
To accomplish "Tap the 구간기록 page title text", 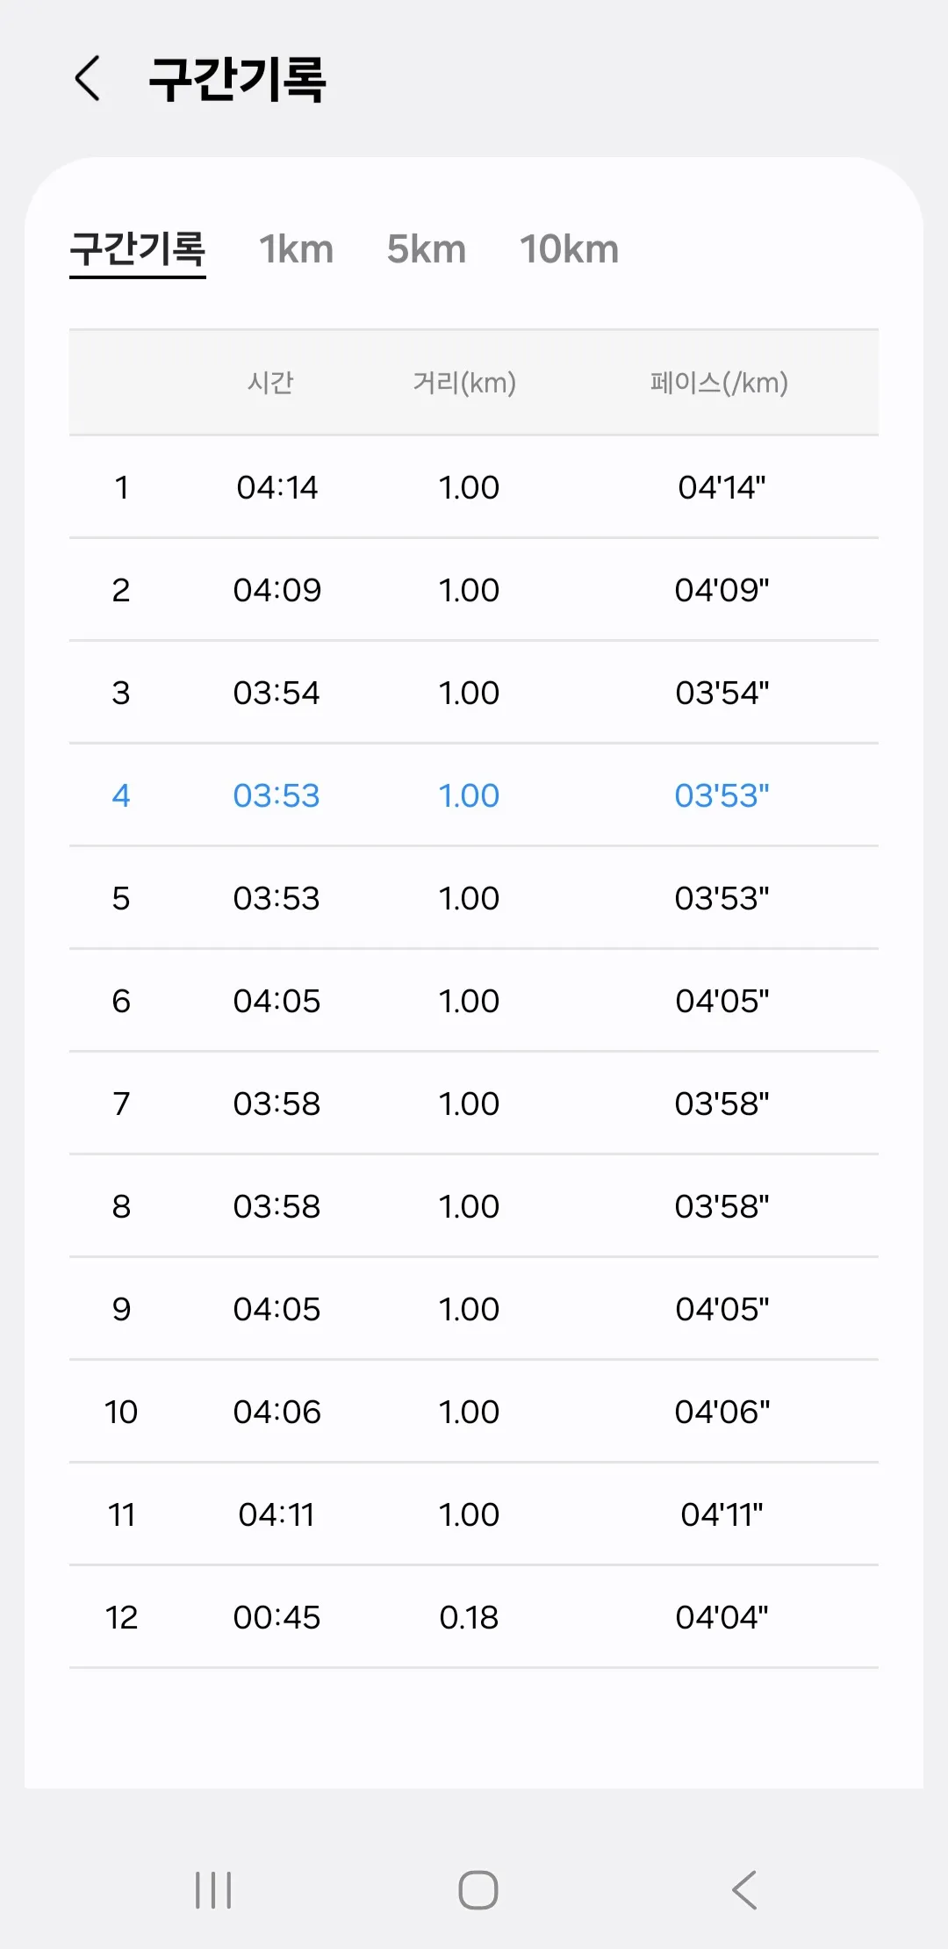I will click(237, 79).
